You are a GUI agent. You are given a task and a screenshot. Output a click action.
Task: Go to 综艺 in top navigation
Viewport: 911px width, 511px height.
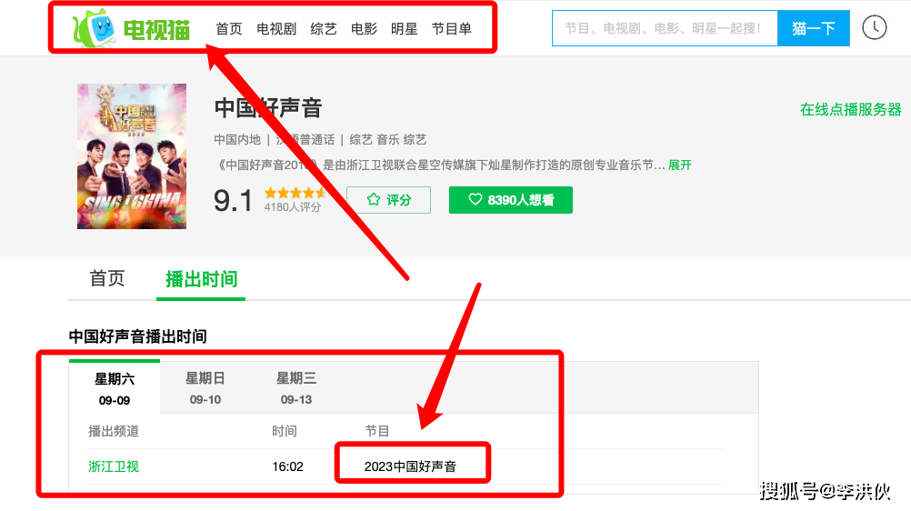coord(324,29)
